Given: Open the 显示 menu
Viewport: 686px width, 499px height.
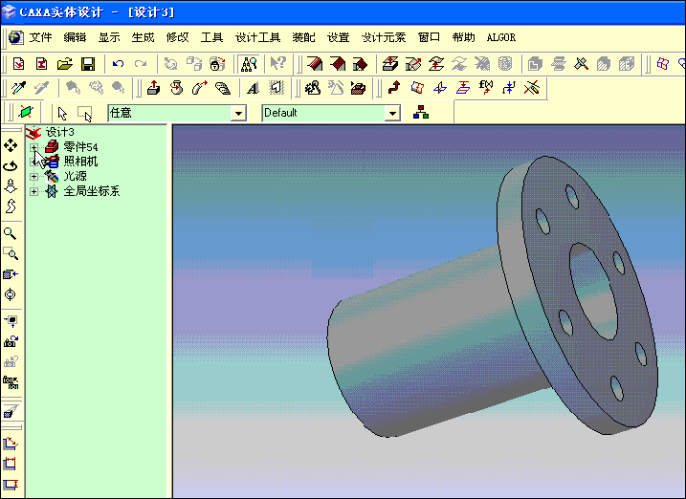Looking at the screenshot, I should 109,37.
